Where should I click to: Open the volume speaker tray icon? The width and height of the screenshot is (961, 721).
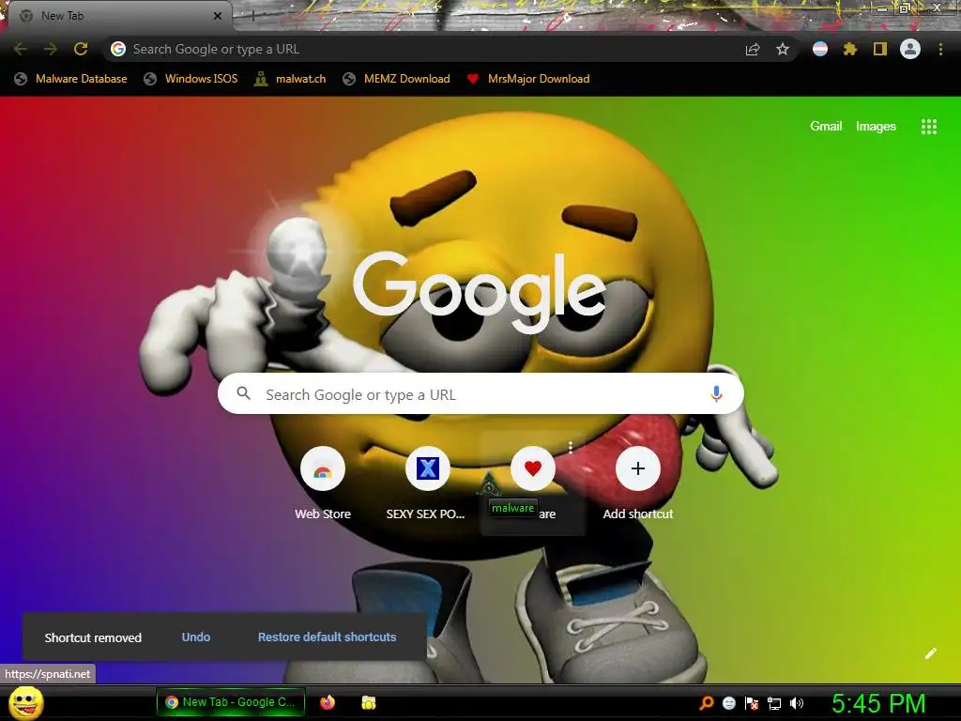[x=797, y=703]
